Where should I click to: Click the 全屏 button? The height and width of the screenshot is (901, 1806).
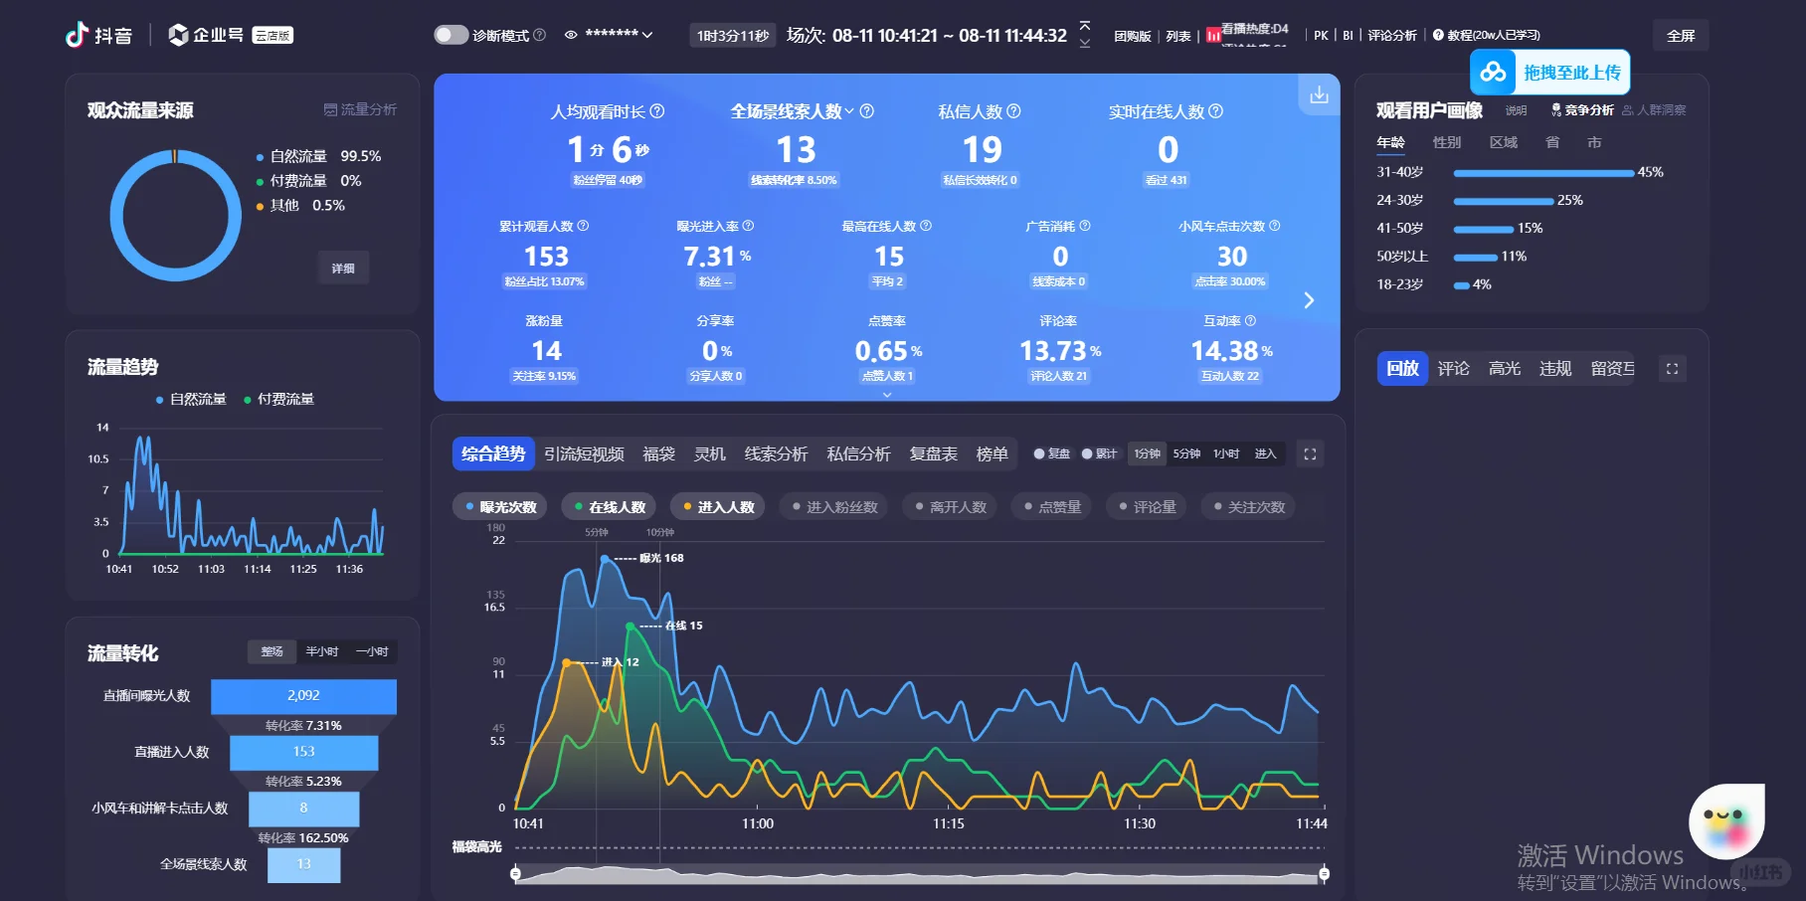[x=1681, y=36]
